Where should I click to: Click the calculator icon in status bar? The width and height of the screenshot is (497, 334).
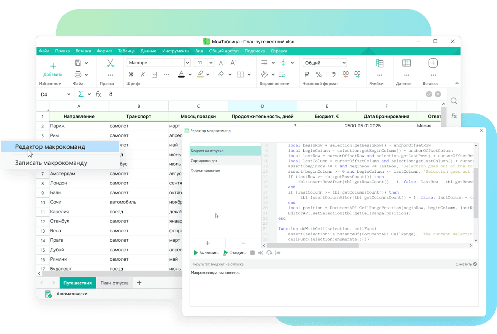coord(48,294)
